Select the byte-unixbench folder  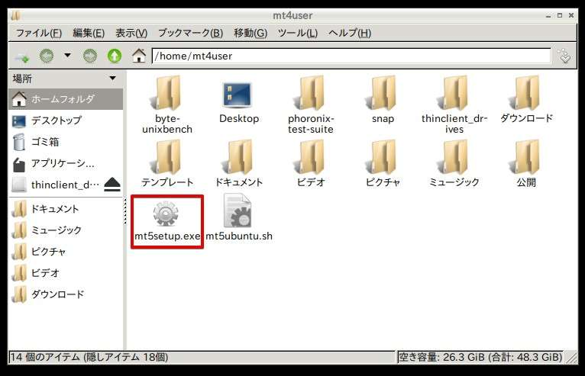pos(167,104)
